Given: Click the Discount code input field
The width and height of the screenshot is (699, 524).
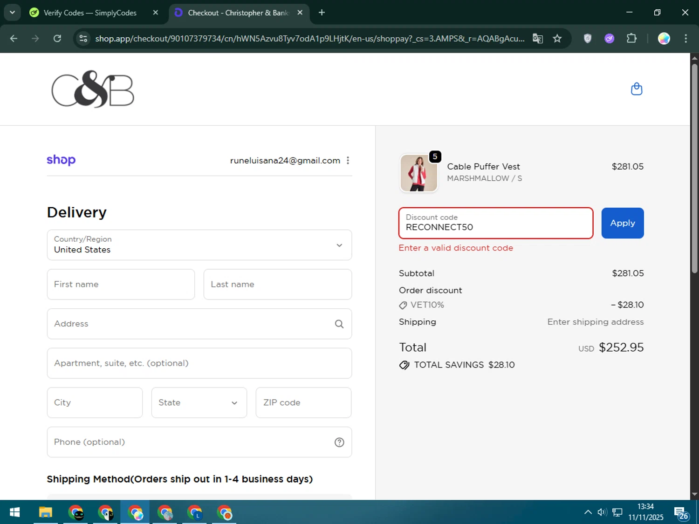Looking at the screenshot, I should (496, 223).
